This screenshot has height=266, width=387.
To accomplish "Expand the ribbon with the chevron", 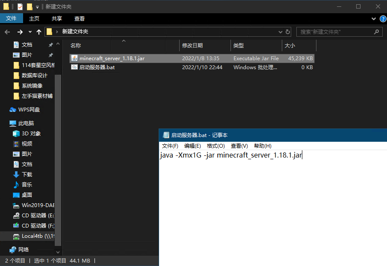I will pyautogui.click(x=374, y=19).
